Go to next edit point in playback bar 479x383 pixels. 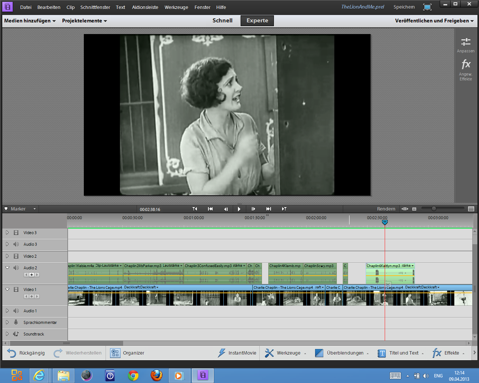(284, 209)
